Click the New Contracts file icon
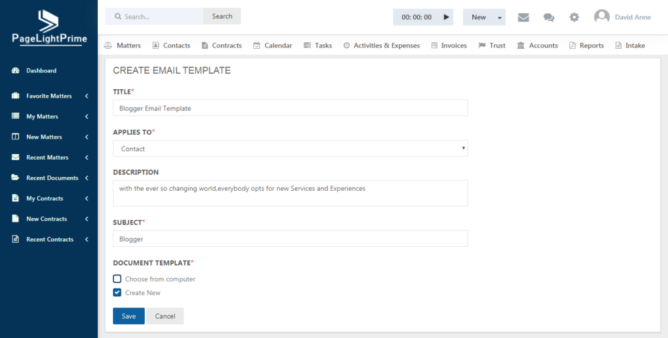 pos(16,219)
